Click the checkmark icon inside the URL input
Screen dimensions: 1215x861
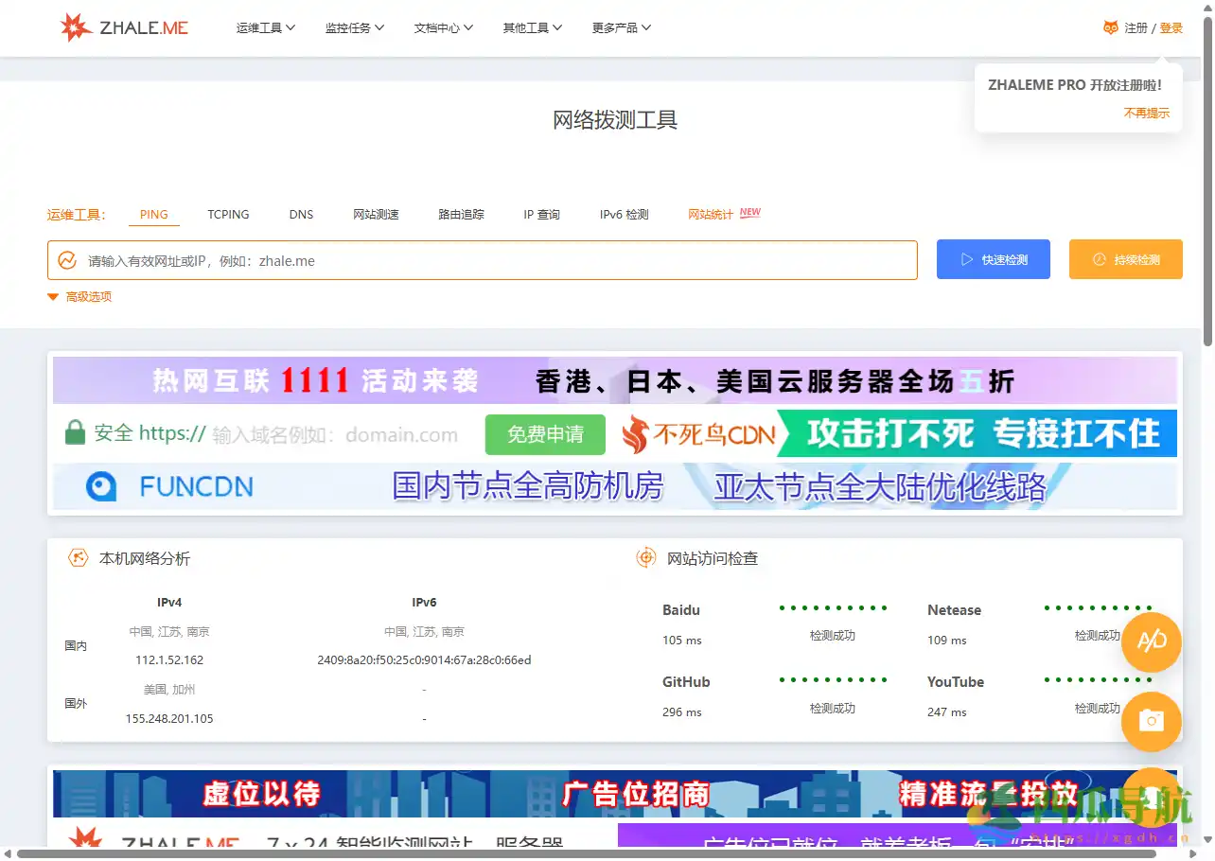66,259
